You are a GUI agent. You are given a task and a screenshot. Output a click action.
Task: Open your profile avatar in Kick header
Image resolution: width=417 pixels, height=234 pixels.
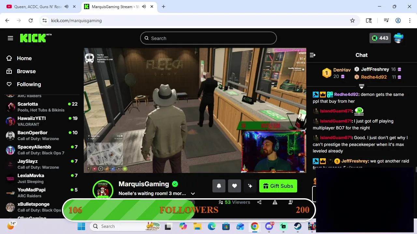point(399,38)
